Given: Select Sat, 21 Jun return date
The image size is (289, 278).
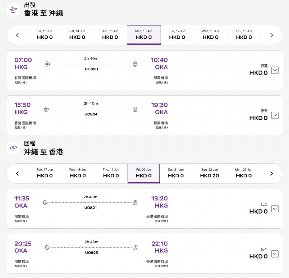Looking at the screenshot, I should click(x=176, y=173).
